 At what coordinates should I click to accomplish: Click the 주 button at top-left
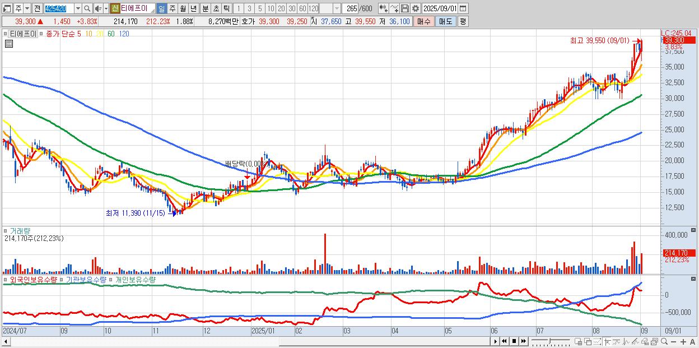[18, 8]
